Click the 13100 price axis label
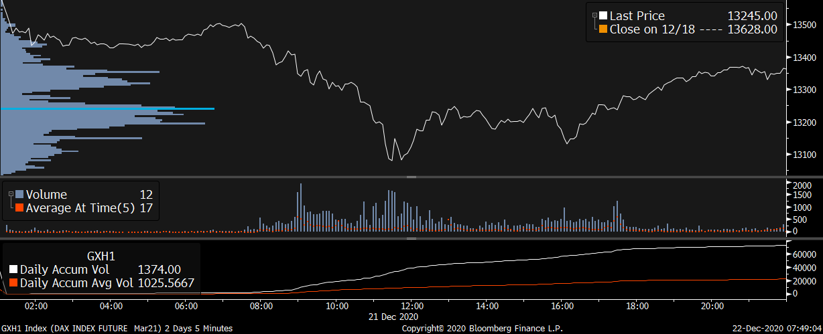823x334 pixels. coord(804,155)
